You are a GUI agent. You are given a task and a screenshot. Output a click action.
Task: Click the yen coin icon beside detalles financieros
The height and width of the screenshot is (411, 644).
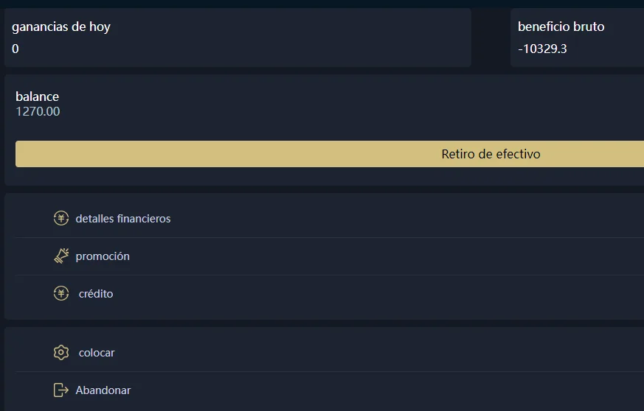click(61, 219)
